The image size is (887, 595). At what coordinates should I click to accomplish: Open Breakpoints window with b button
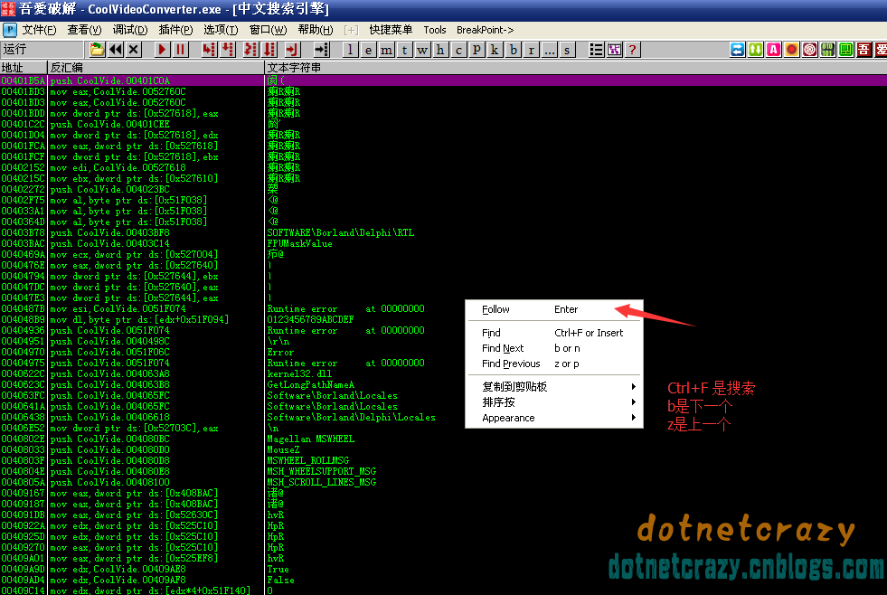513,50
